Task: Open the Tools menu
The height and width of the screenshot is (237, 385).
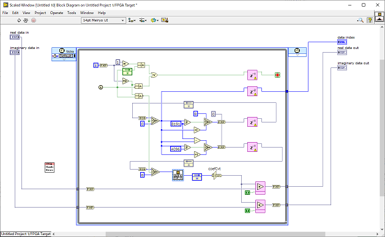Action: 72,13
